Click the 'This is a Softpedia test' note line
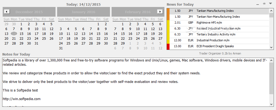The height and width of the screenshot is (110, 276). (x=20, y=90)
